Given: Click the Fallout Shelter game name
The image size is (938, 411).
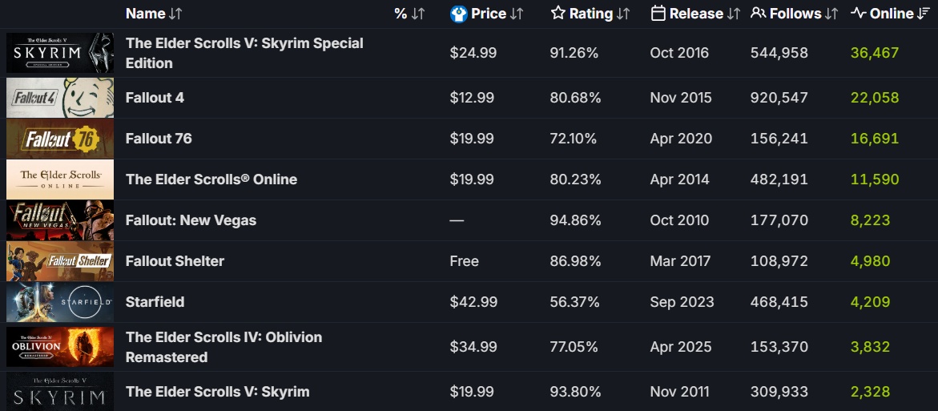Looking at the screenshot, I should click(175, 261).
